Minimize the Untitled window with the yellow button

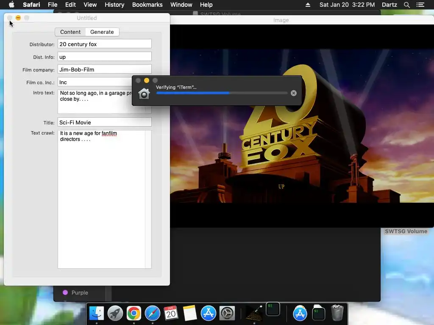click(x=18, y=18)
